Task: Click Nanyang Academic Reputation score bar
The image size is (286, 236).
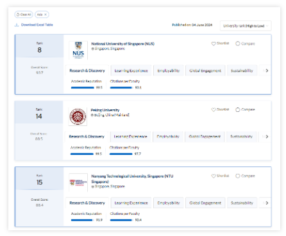Action: tap(83, 220)
